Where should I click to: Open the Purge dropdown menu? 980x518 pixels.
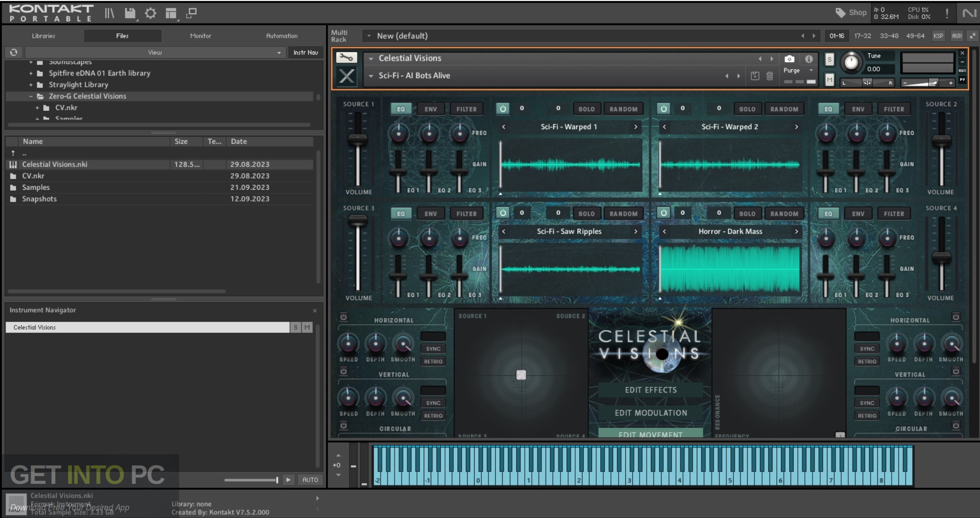(x=797, y=70)
